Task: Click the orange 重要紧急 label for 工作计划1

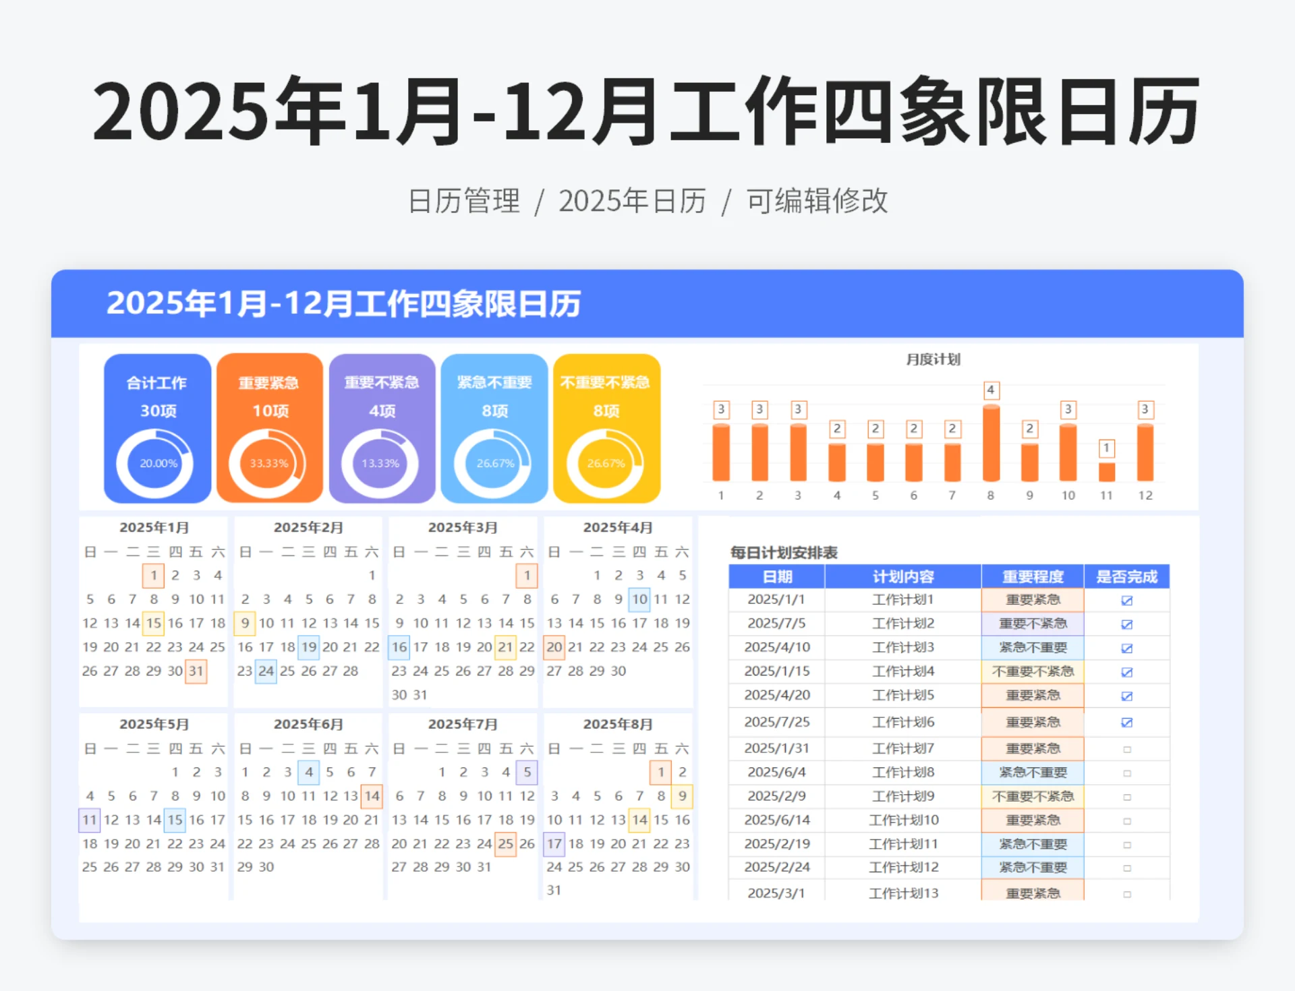Action: click(x=1032, y=599)
